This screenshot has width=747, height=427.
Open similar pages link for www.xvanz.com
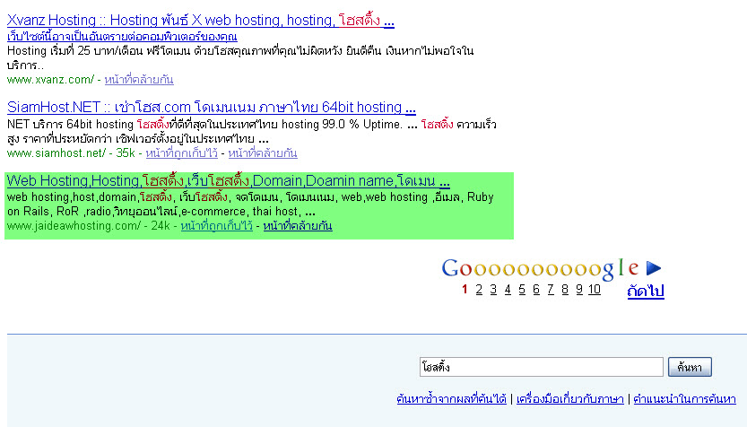coord(139,80)
